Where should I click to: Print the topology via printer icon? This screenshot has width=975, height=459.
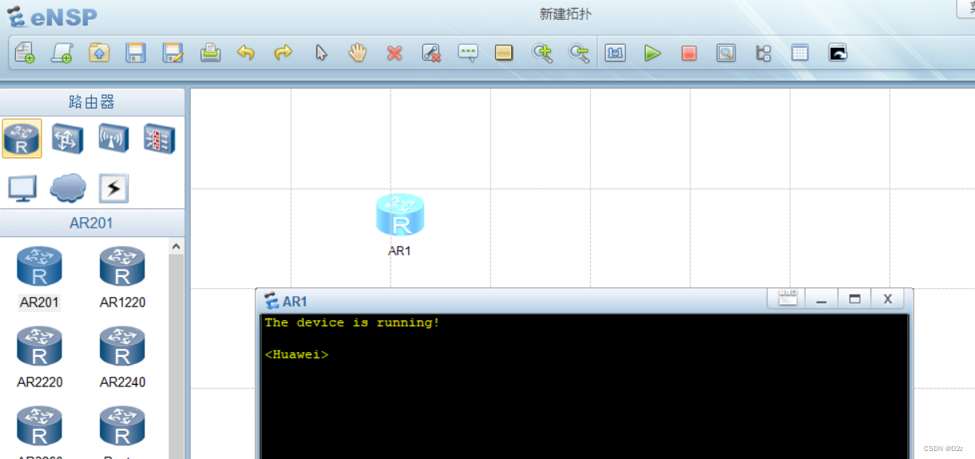(210, 53)
